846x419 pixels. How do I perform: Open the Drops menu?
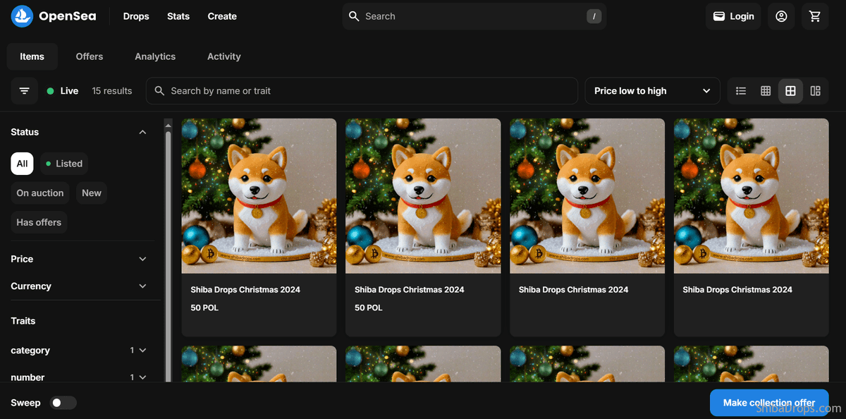click(x=136, y=16)
